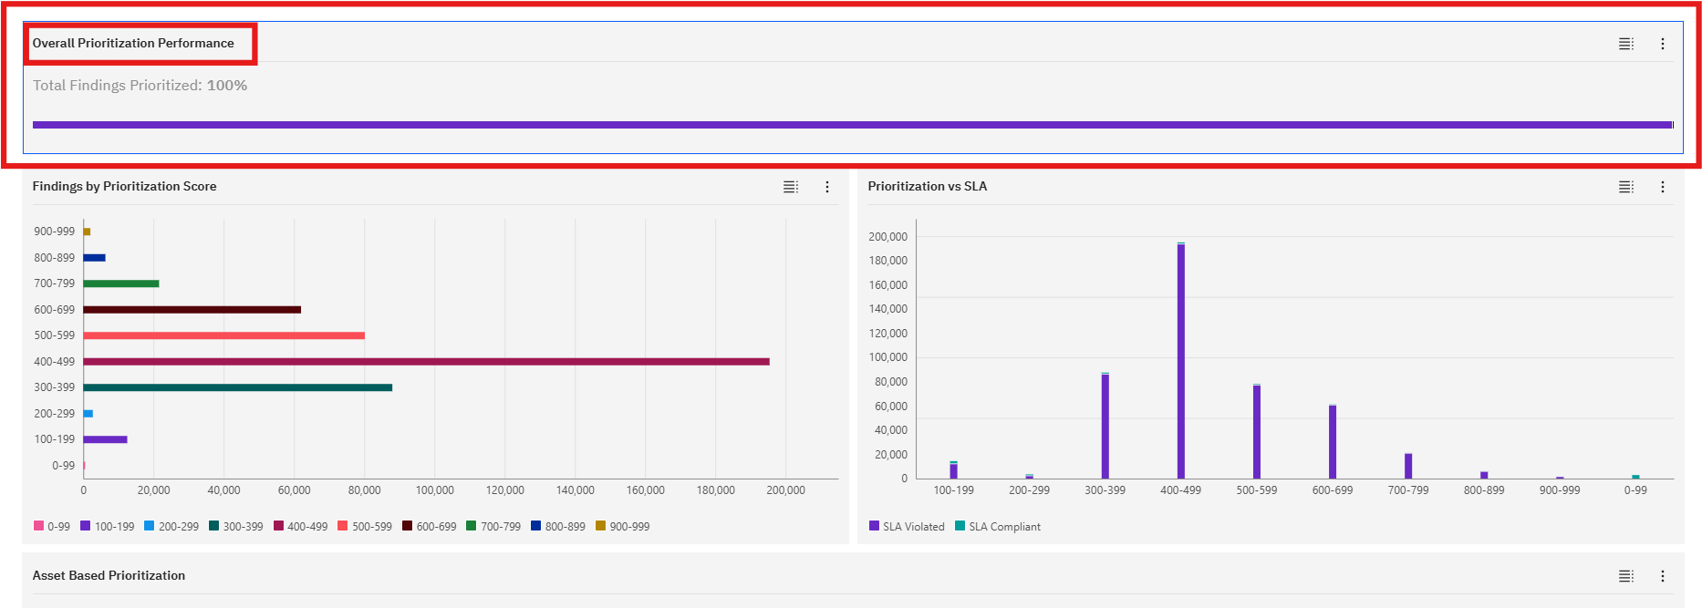The height and width of the screenshot is (608, 1702).
Task: Click the 700-799 column in Prioritization vs SLA
Action: coord(1408,466)
